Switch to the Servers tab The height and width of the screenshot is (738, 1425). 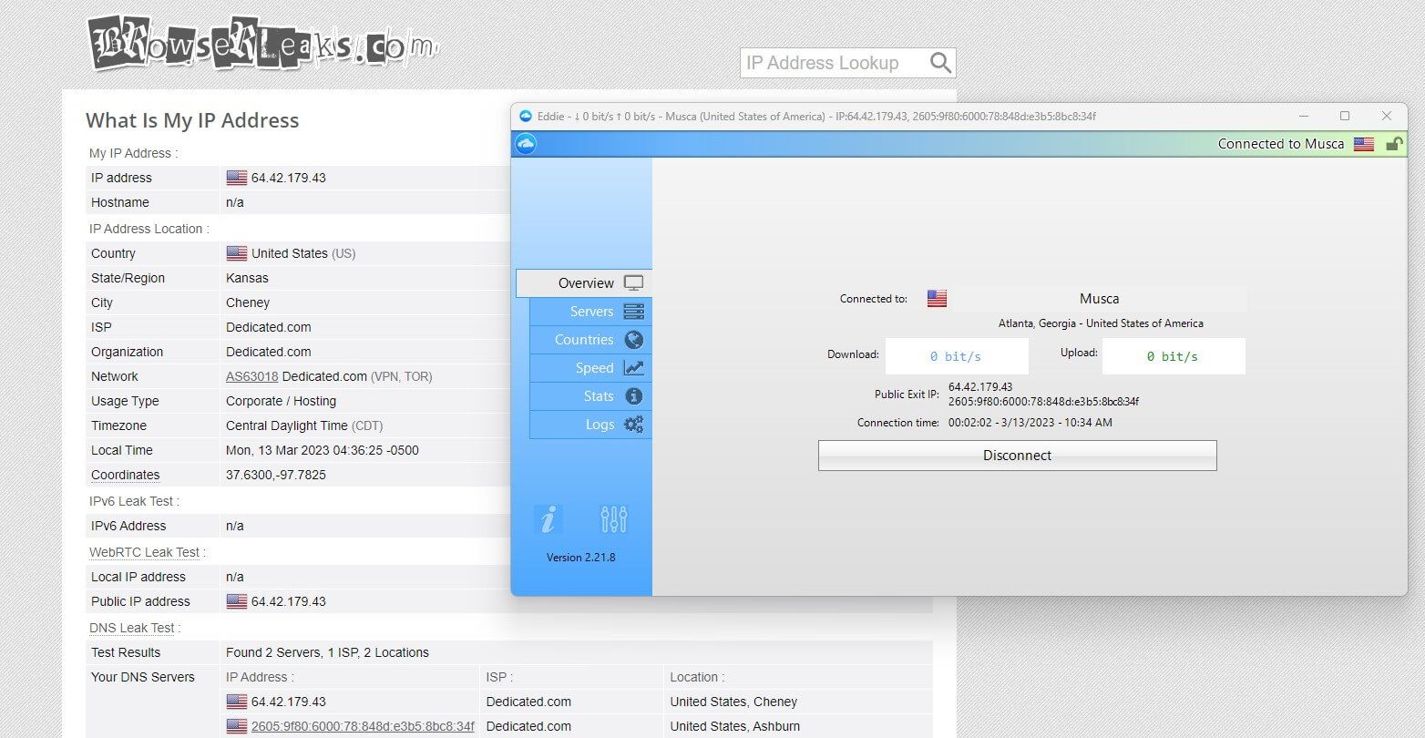590,312
